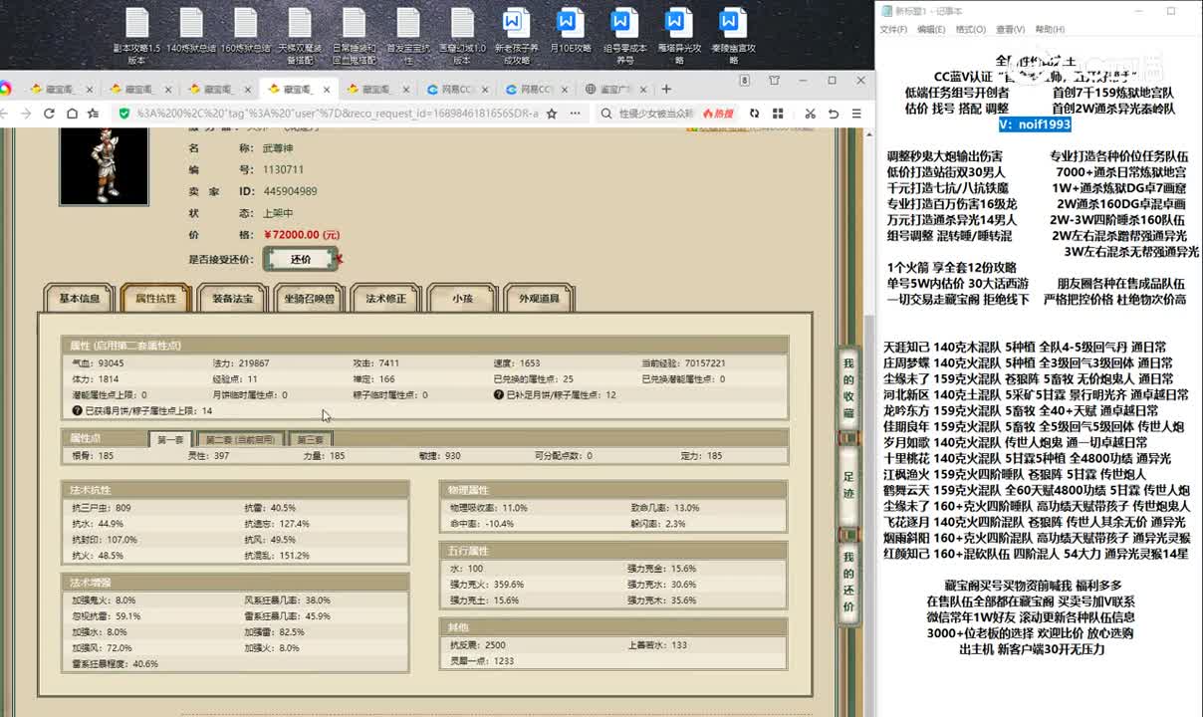Switch to the 基本信息 tab
The width and height of the screenshot is (1203, 717).
[80, 298]
